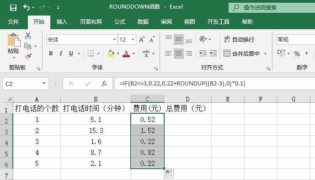This screenshot has width=315, height=180.
Task: Click the 合并后居中 merge button
Action: coord(241,53)
